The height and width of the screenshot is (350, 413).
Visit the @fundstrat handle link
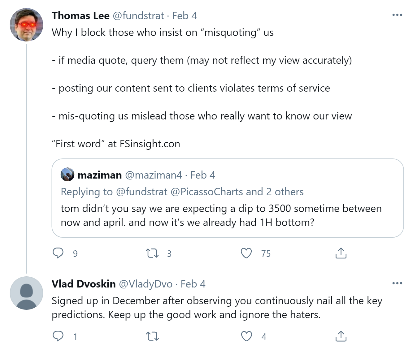pyautogui.click(x=138, y=16)
